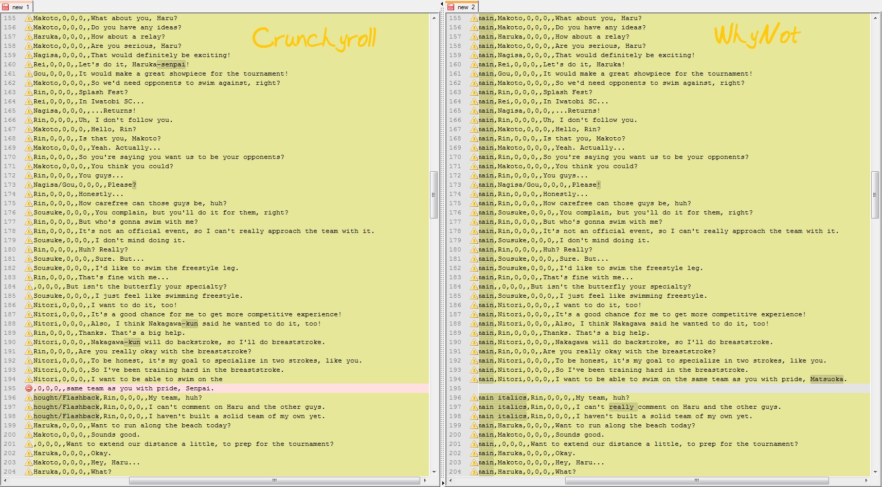The width and height of the screenshot is (882, 487).
Task: Click warning icon on left pane line 190
Action: (x=29, y=342)
